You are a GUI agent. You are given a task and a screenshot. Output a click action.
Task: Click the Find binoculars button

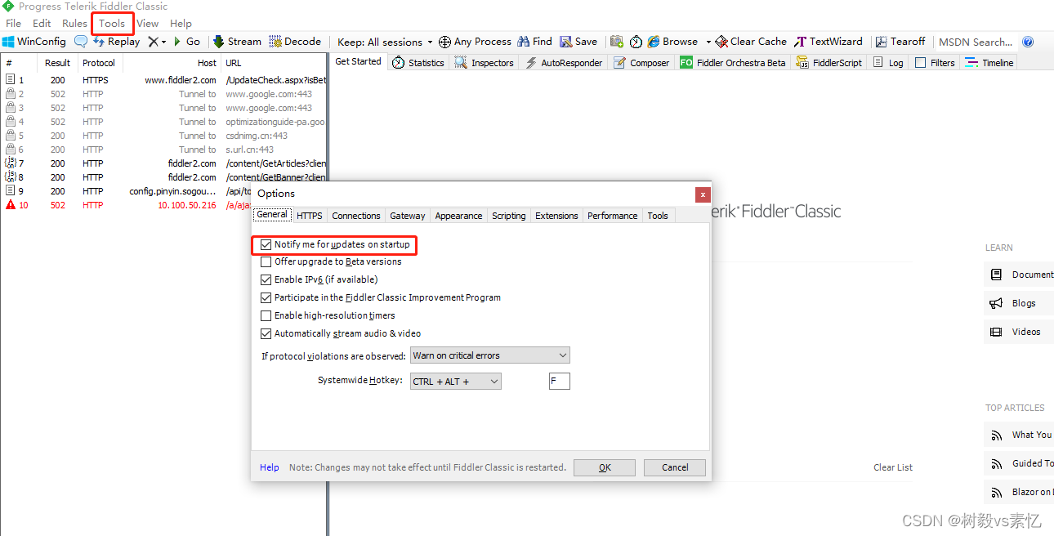coord(534,42)
